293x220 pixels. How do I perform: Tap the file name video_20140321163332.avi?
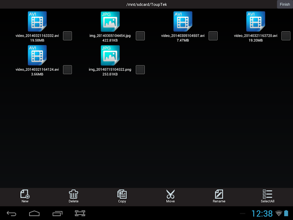[37, 35]
